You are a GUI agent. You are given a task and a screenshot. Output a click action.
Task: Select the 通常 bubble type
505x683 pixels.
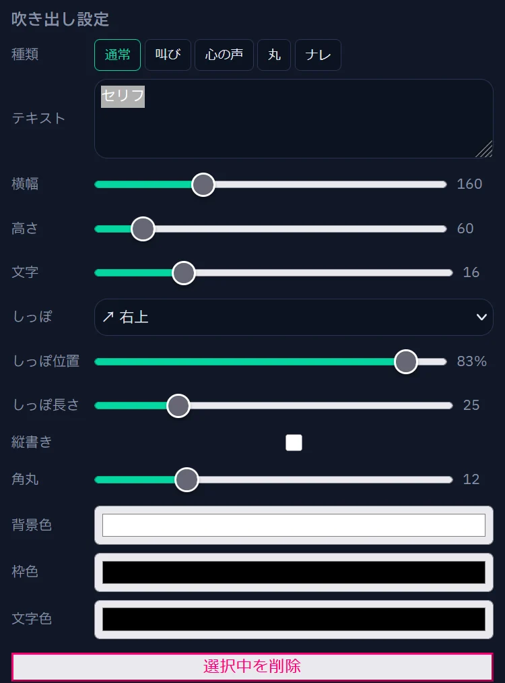(117, 55)
